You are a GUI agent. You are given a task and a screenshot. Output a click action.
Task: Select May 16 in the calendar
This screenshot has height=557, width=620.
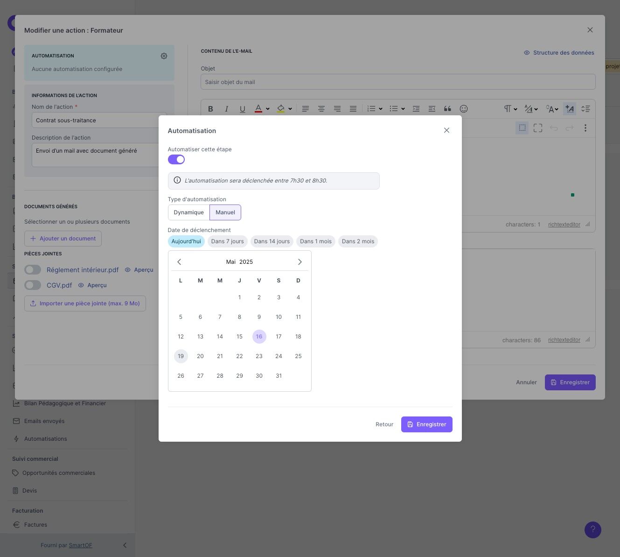coord(259,337)
